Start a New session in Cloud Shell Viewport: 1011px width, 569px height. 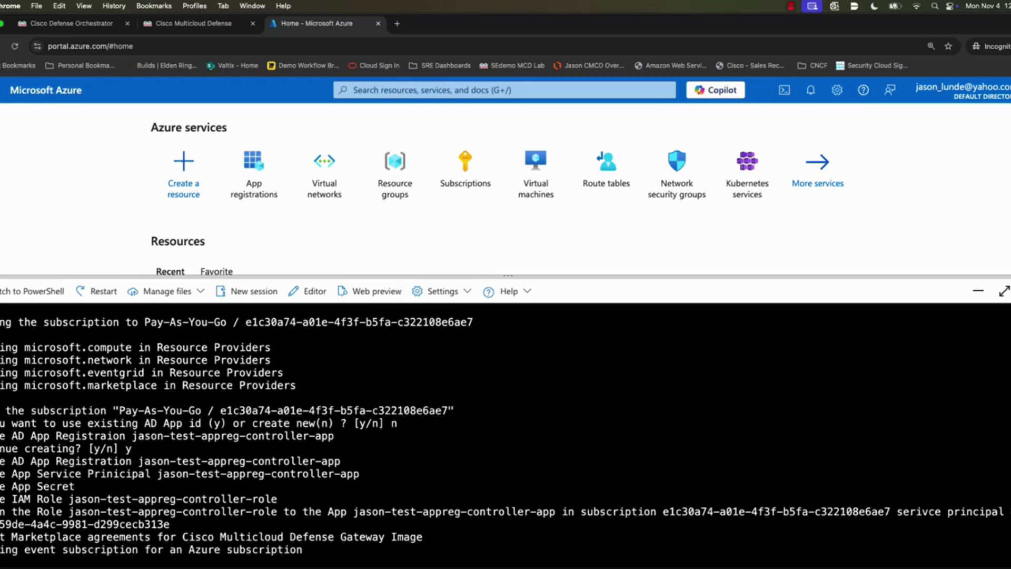pos(246,291)
